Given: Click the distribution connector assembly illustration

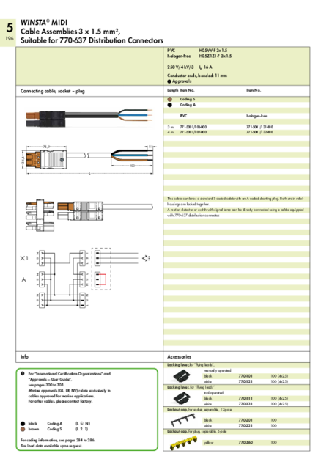Looking at the screenshot, I should [x=89, y=215].
